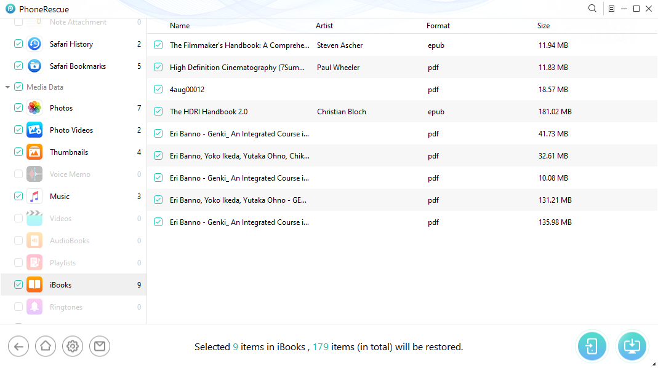Click the Recover to Computer download icon
This screenshot has height=368, width=658.
(632, 346)
